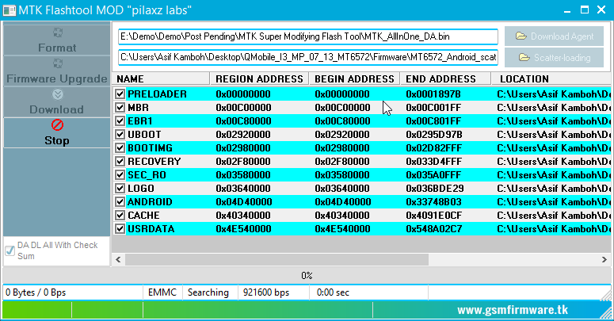The image size is (614, 321).
Task: Click the scatter file path field
Action: [308, 57]
